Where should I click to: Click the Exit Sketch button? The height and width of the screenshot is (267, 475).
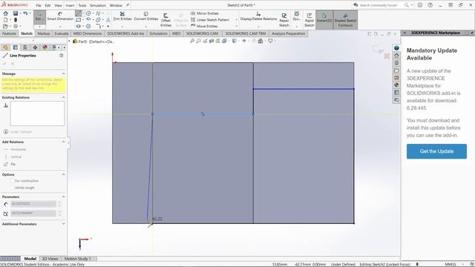pos(39,17)
